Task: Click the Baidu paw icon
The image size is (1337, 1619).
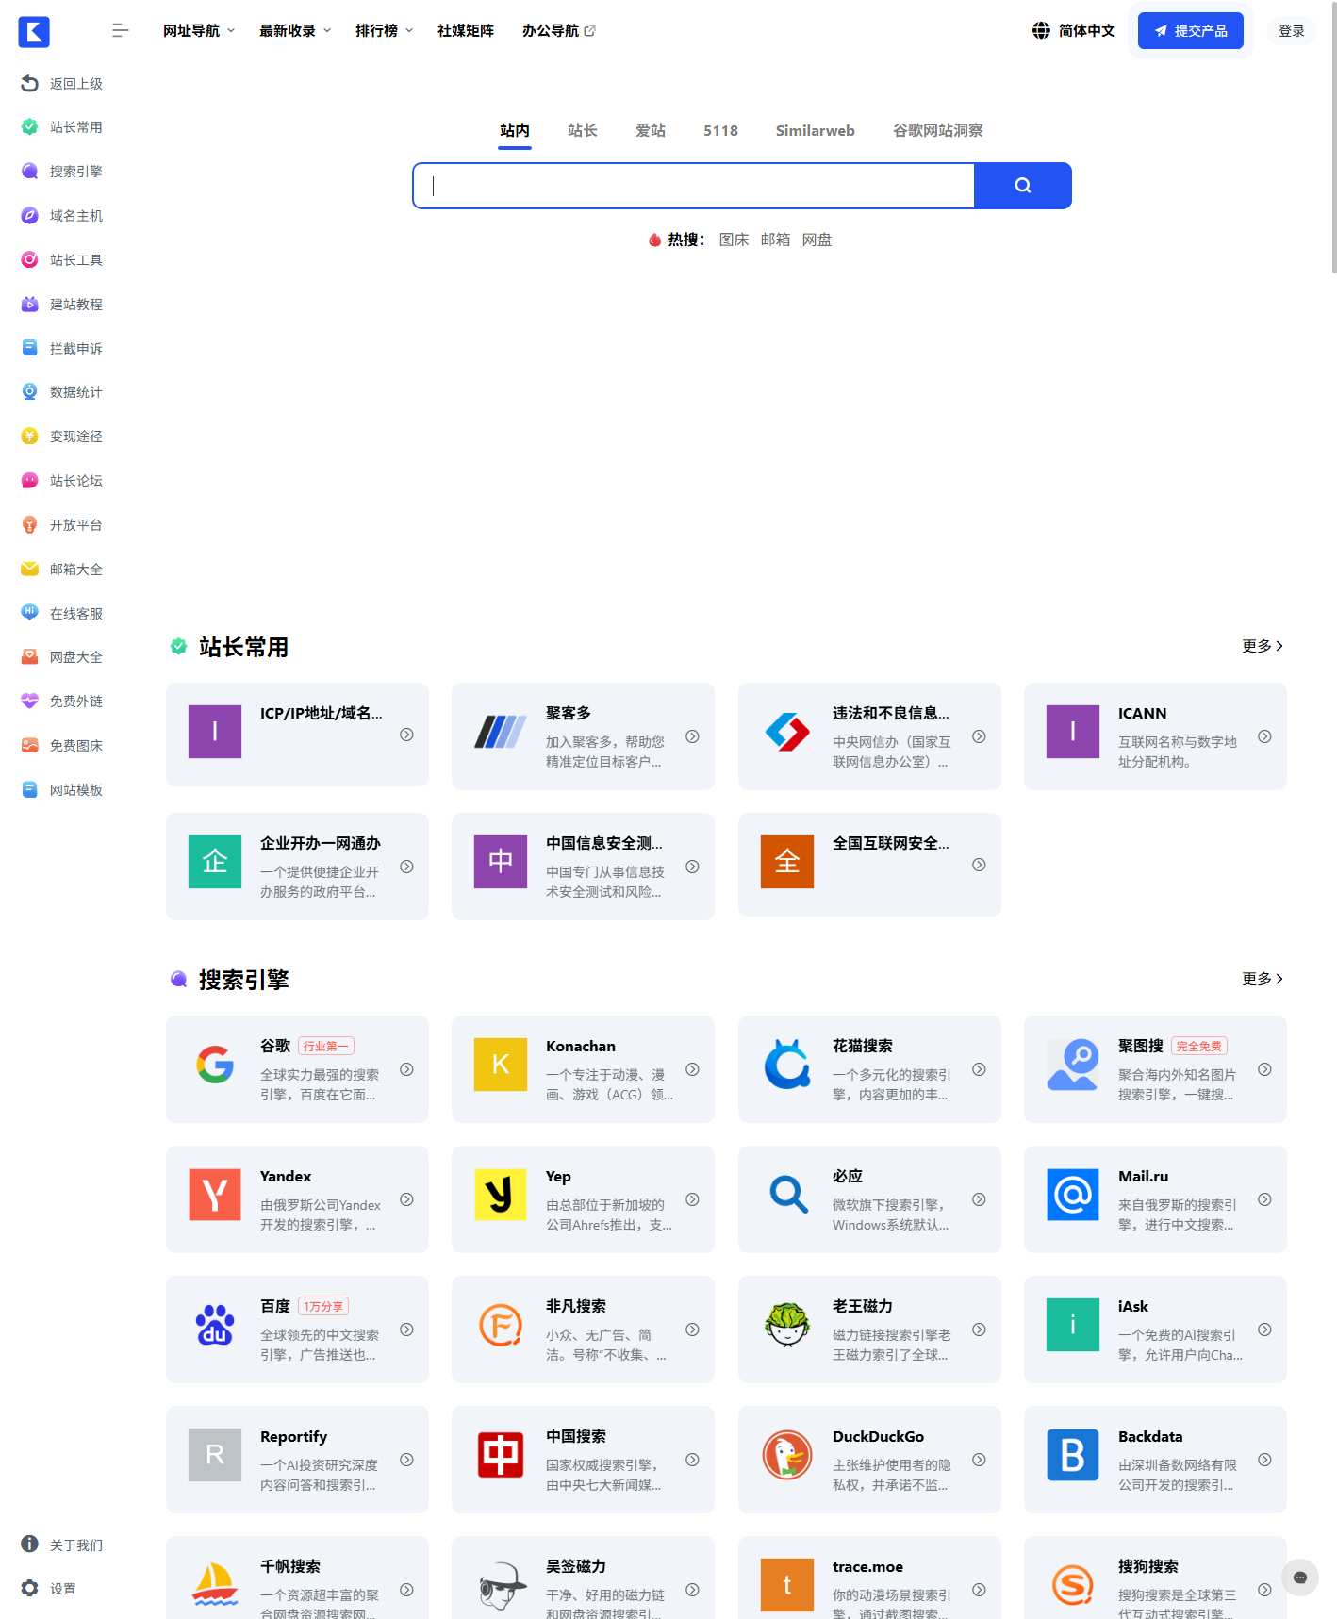Action: tap(215, 1325)
